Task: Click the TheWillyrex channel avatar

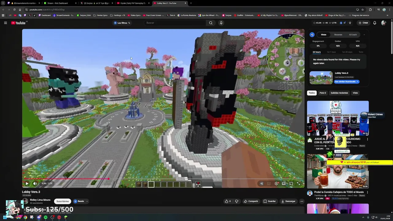Action: tap(309, 193)
